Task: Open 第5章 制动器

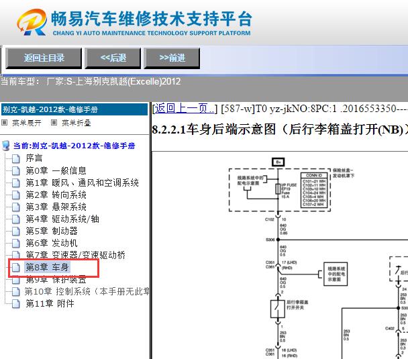Action: click(52, 231)
